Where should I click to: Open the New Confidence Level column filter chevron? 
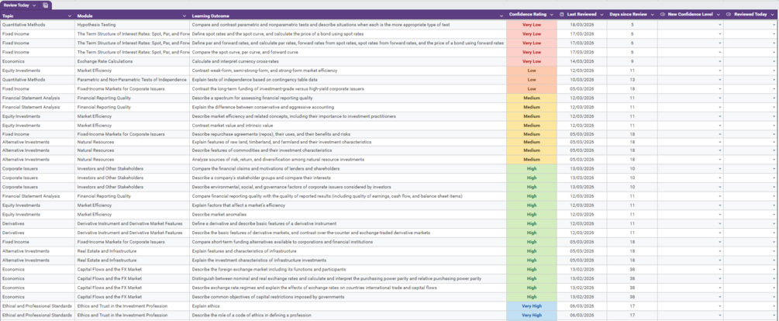718,15
